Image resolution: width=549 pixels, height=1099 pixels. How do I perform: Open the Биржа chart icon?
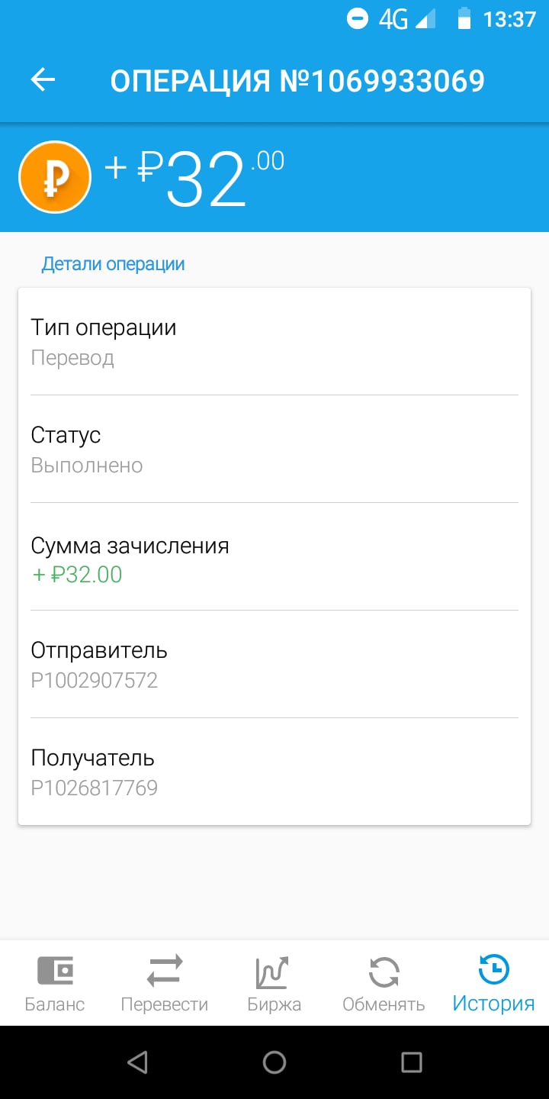274,971
